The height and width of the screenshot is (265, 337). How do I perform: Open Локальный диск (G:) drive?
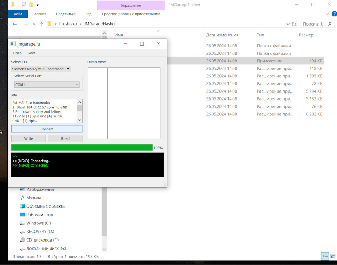(46, 248)
